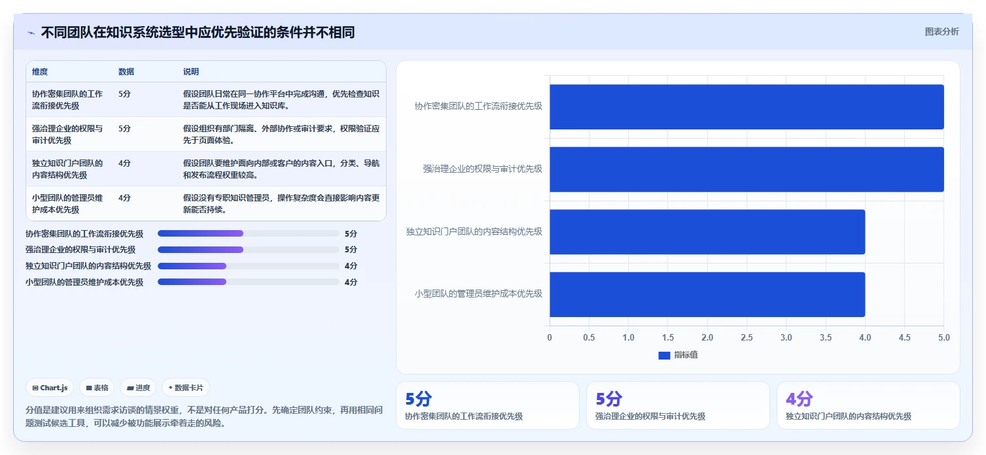Click table cell 协作密集团队的工作流衔接优先级

click(x=68, y=99)
